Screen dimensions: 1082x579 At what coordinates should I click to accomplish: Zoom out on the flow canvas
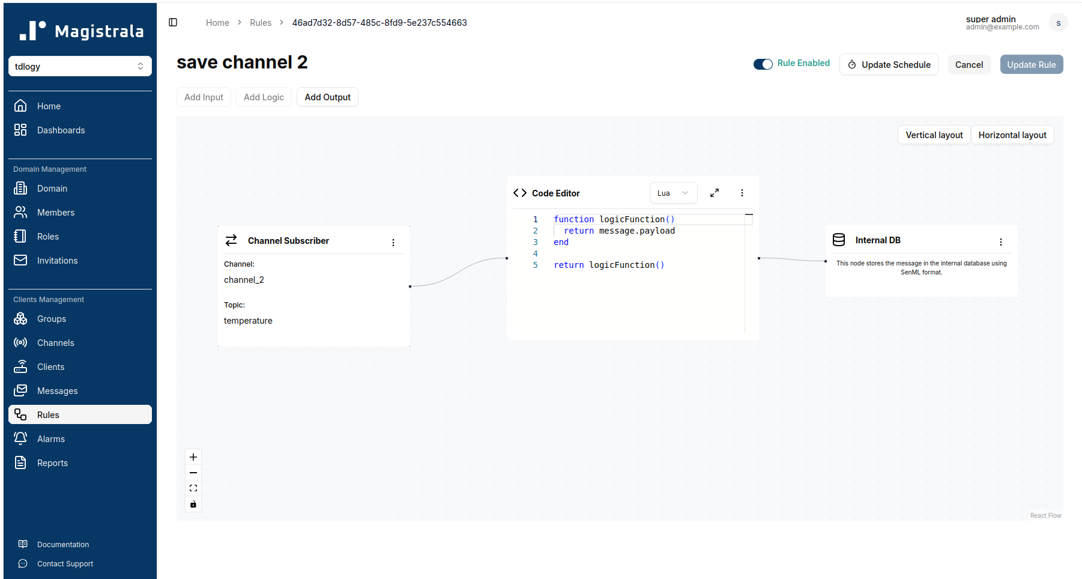click(x=193, y=473)
